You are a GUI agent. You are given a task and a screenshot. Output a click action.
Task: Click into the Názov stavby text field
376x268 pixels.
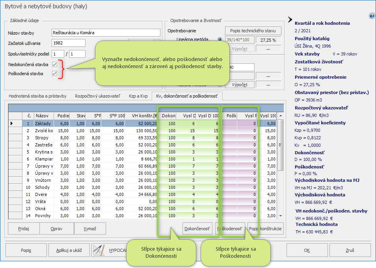point(106,33)
